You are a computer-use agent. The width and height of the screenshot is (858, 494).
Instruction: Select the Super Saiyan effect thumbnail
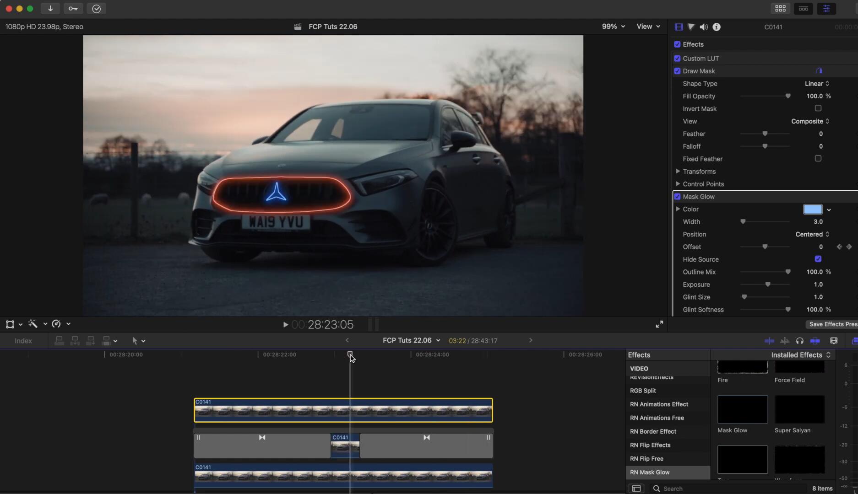tap(799, 409)
